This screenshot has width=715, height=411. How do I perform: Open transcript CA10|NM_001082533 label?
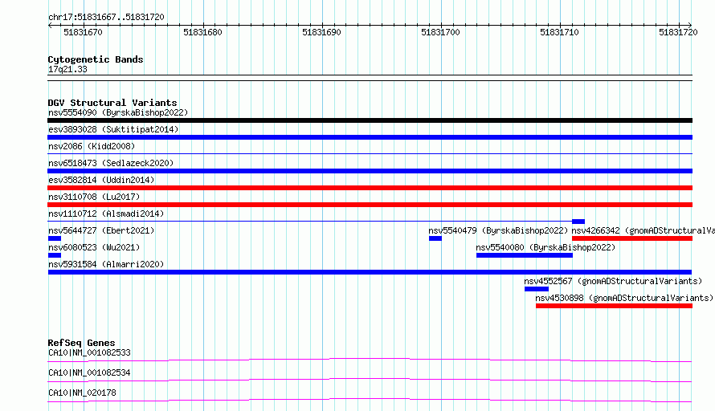[x=89, y=352]
